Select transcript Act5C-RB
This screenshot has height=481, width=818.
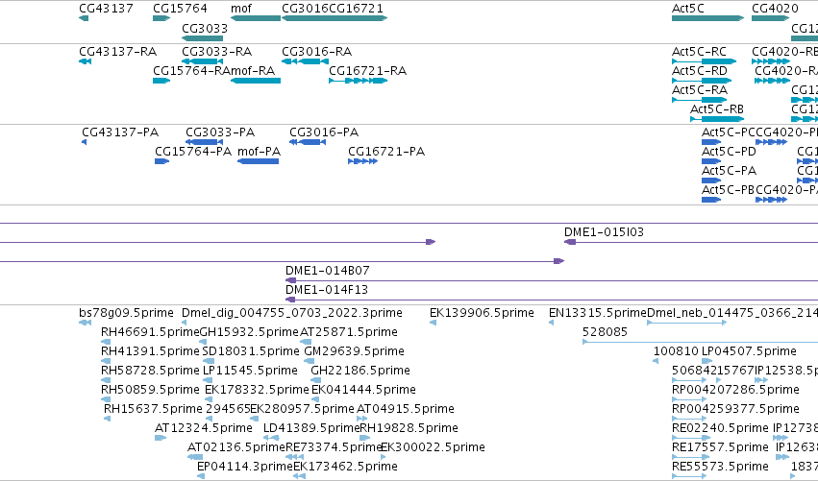(x=717, y=120)
